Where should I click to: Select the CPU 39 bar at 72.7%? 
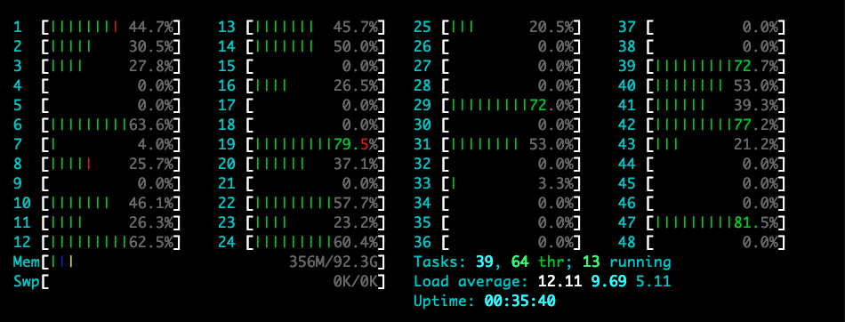(716, 67)
